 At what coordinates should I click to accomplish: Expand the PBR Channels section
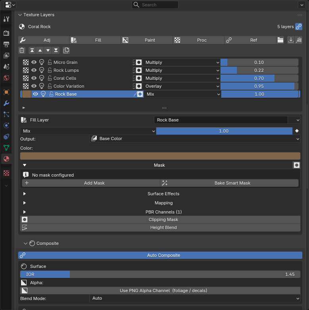[x=25, y=212]
